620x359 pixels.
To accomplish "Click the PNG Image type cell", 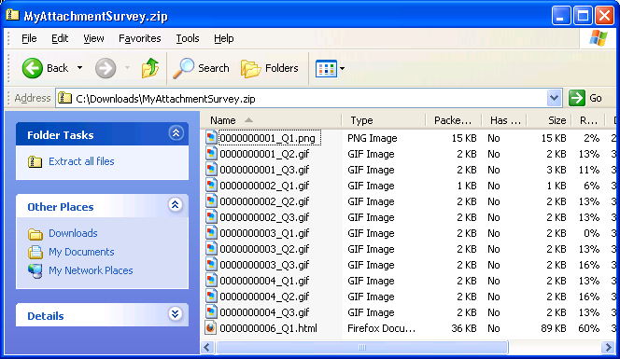I will coord(372,138).
